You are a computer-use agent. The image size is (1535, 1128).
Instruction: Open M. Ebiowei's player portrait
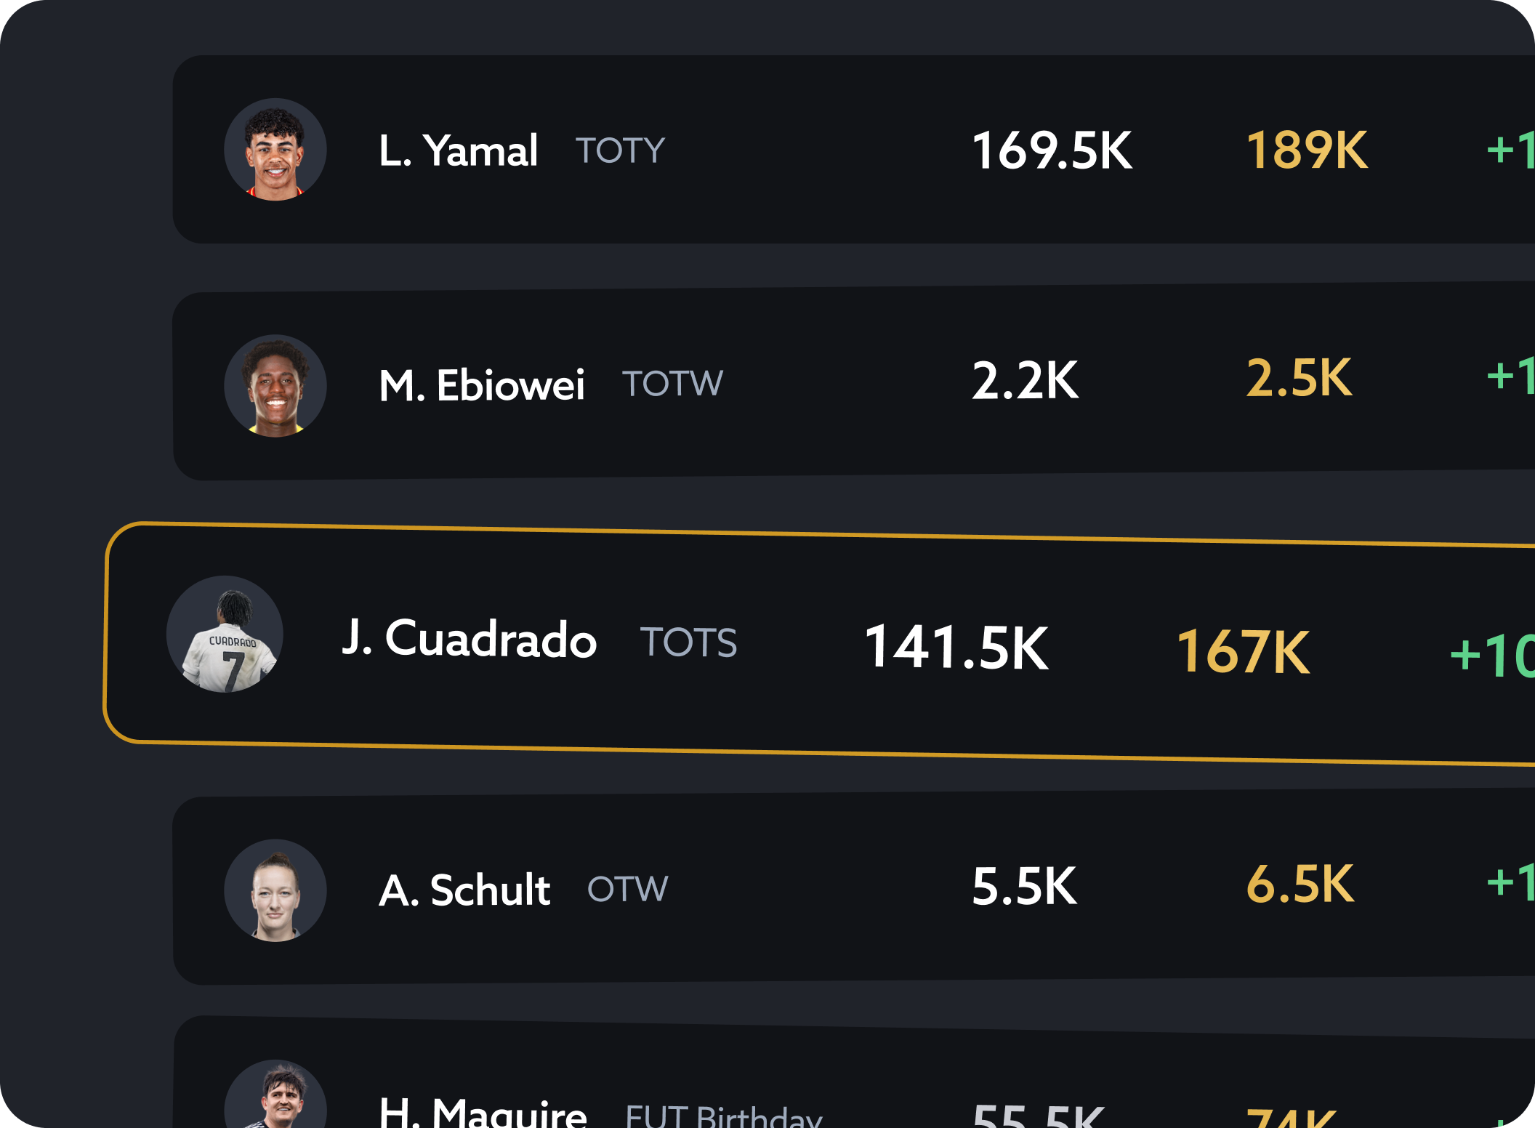[275, 386]
